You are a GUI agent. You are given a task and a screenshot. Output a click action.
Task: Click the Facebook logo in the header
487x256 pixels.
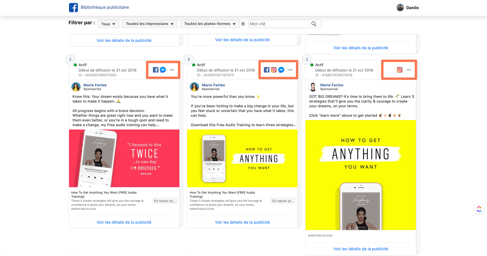pyautogui.click(x=73, y=7)
